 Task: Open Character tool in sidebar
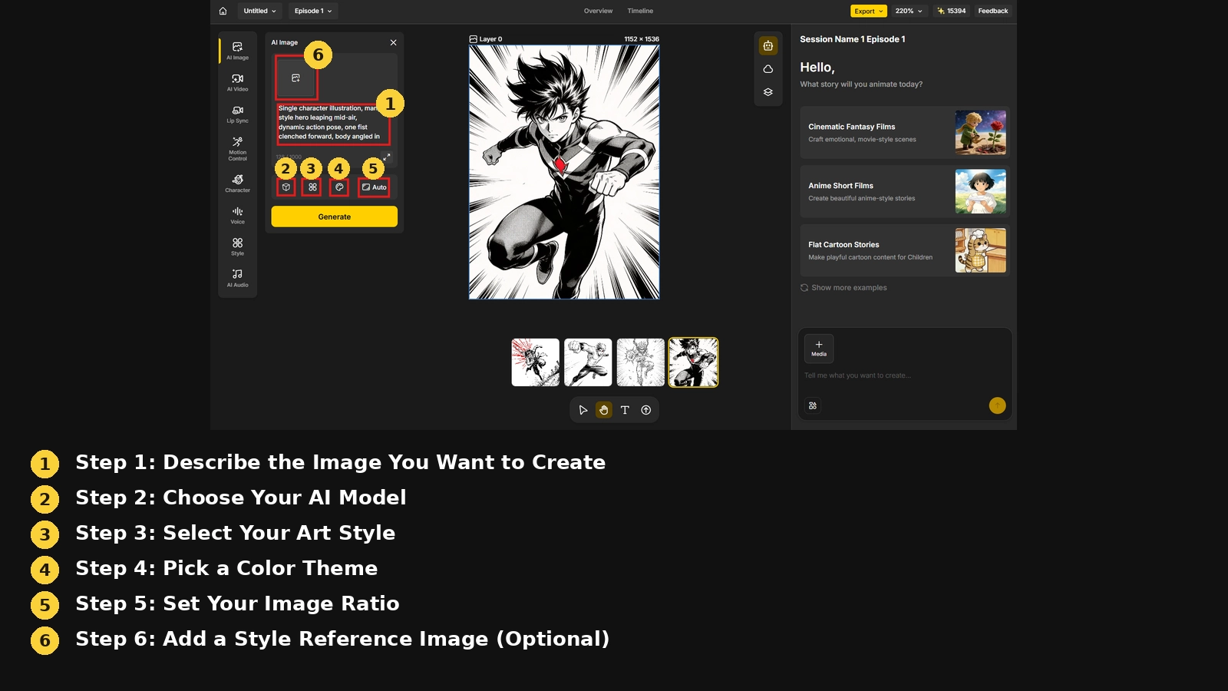click(x=237, y=183)
